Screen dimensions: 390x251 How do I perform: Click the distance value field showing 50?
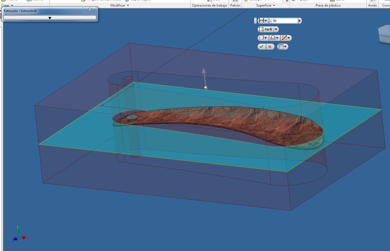pos(285,21)
